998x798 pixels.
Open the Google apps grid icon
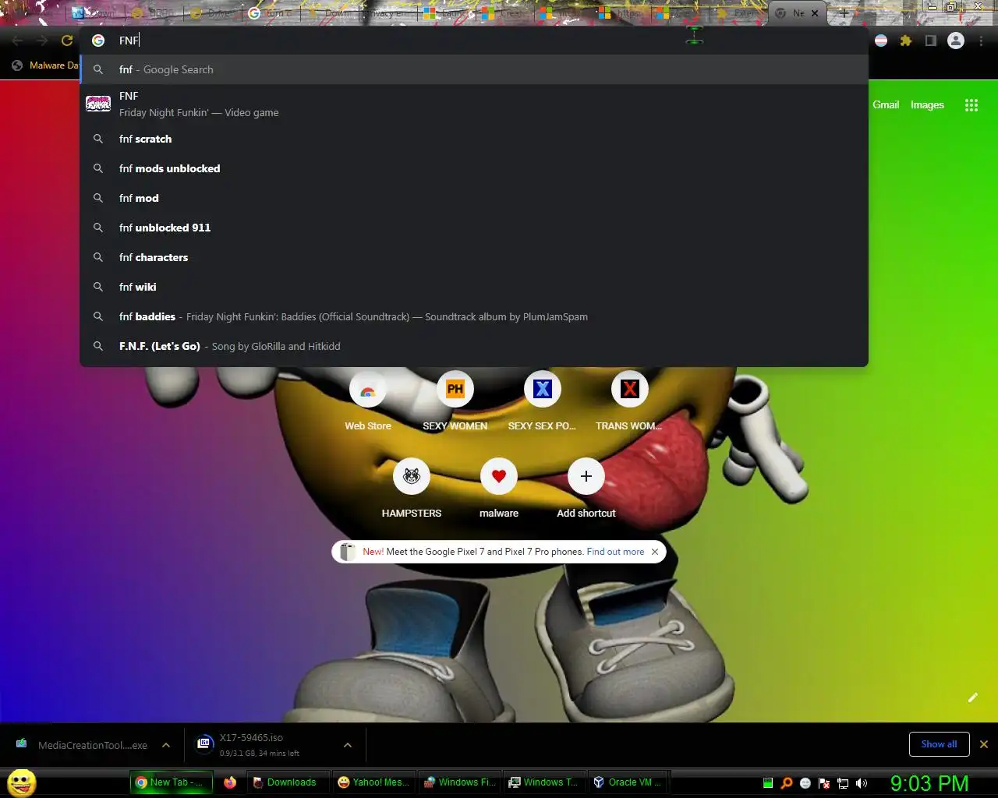(971, 105)
